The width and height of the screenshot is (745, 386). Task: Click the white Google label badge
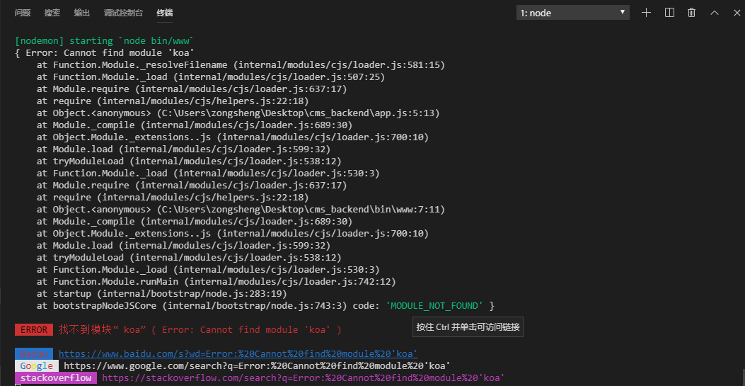[x=37, y=365]
